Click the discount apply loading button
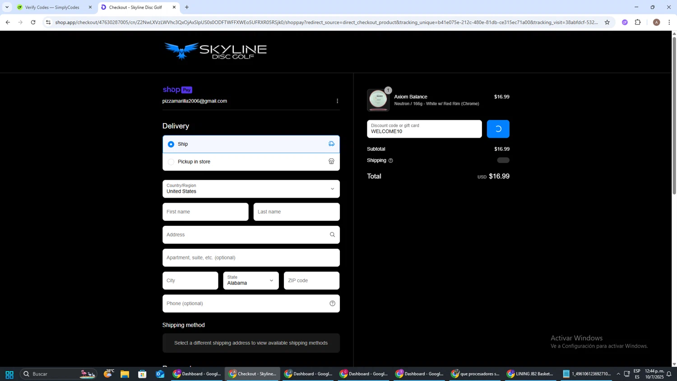This screenshot has height=381, width=677. [x=498, y=129]
